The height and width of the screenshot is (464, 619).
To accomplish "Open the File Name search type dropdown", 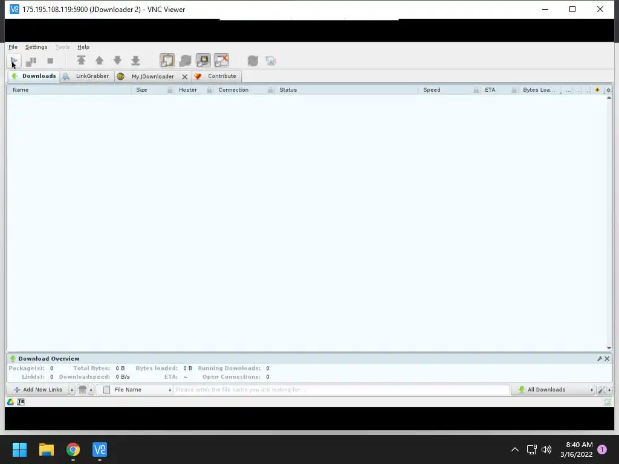I will coord(135,390).
